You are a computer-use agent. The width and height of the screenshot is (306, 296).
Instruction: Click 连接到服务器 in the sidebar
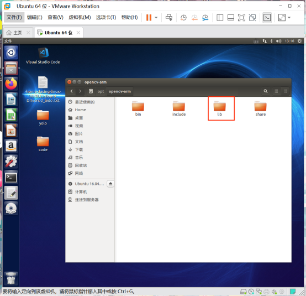[90, 200]
